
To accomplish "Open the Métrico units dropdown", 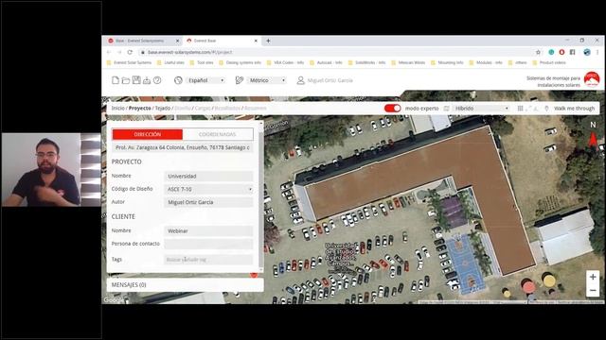I will point(267,80).
